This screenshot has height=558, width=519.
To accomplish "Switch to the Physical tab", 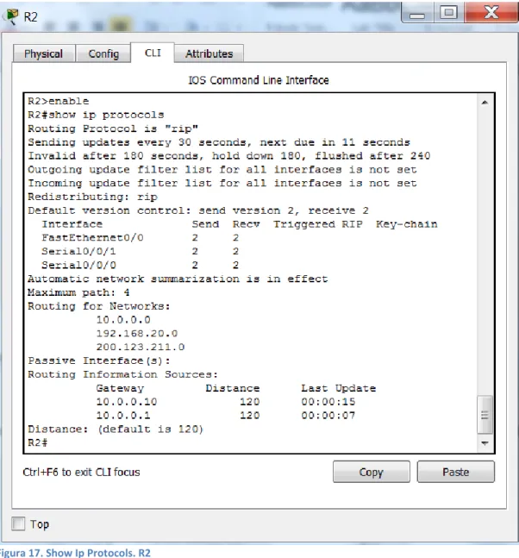I will coord(44,53).
